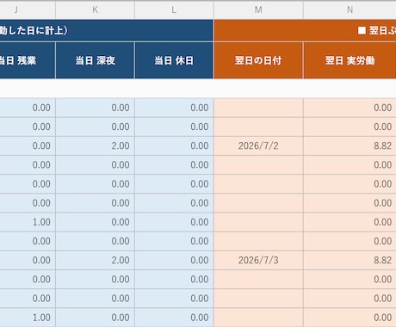Select the date cell 2026/7/2
396x327 pixels.
point(258,145)
